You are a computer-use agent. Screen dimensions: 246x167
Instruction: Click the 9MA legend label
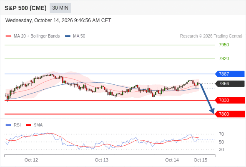click(x=38, y=125)
